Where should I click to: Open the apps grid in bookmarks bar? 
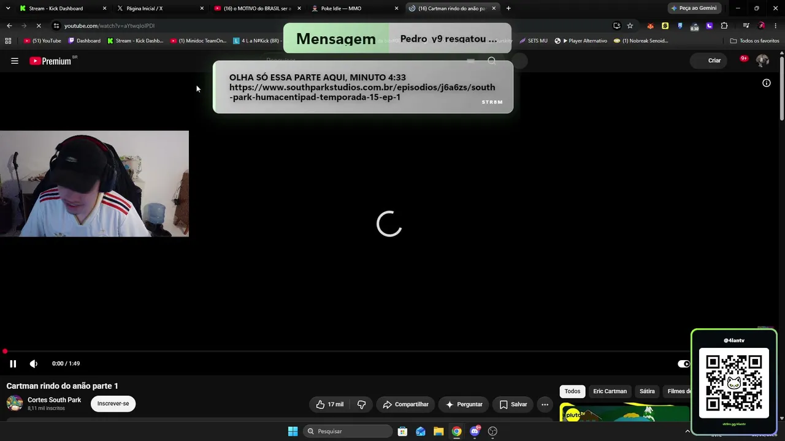click(x=8, y=41)
